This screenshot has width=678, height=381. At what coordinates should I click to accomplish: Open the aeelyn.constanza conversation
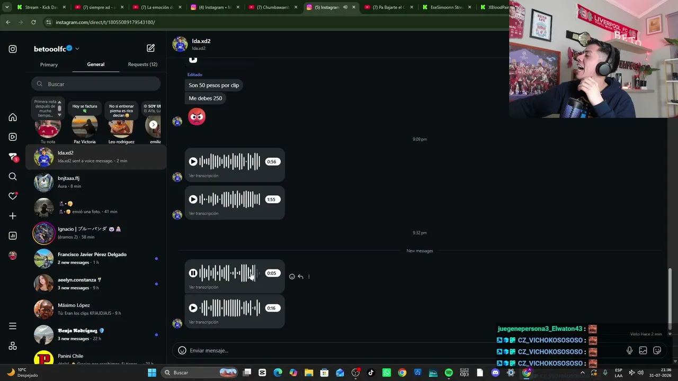pyautogui.click(x=96, y=284)
